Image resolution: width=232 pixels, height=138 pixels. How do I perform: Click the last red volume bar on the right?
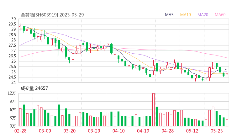pyautogui.click(x=227, y=123)
